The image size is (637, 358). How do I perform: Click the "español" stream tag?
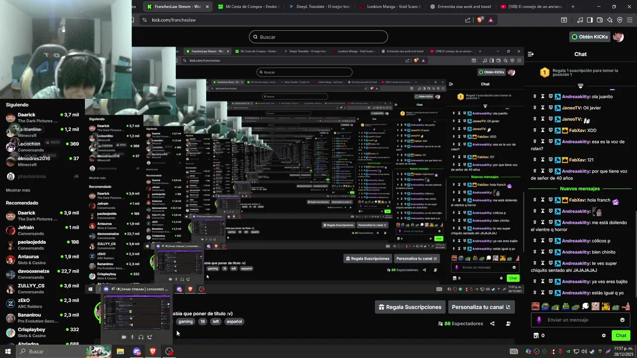point(234,322)
